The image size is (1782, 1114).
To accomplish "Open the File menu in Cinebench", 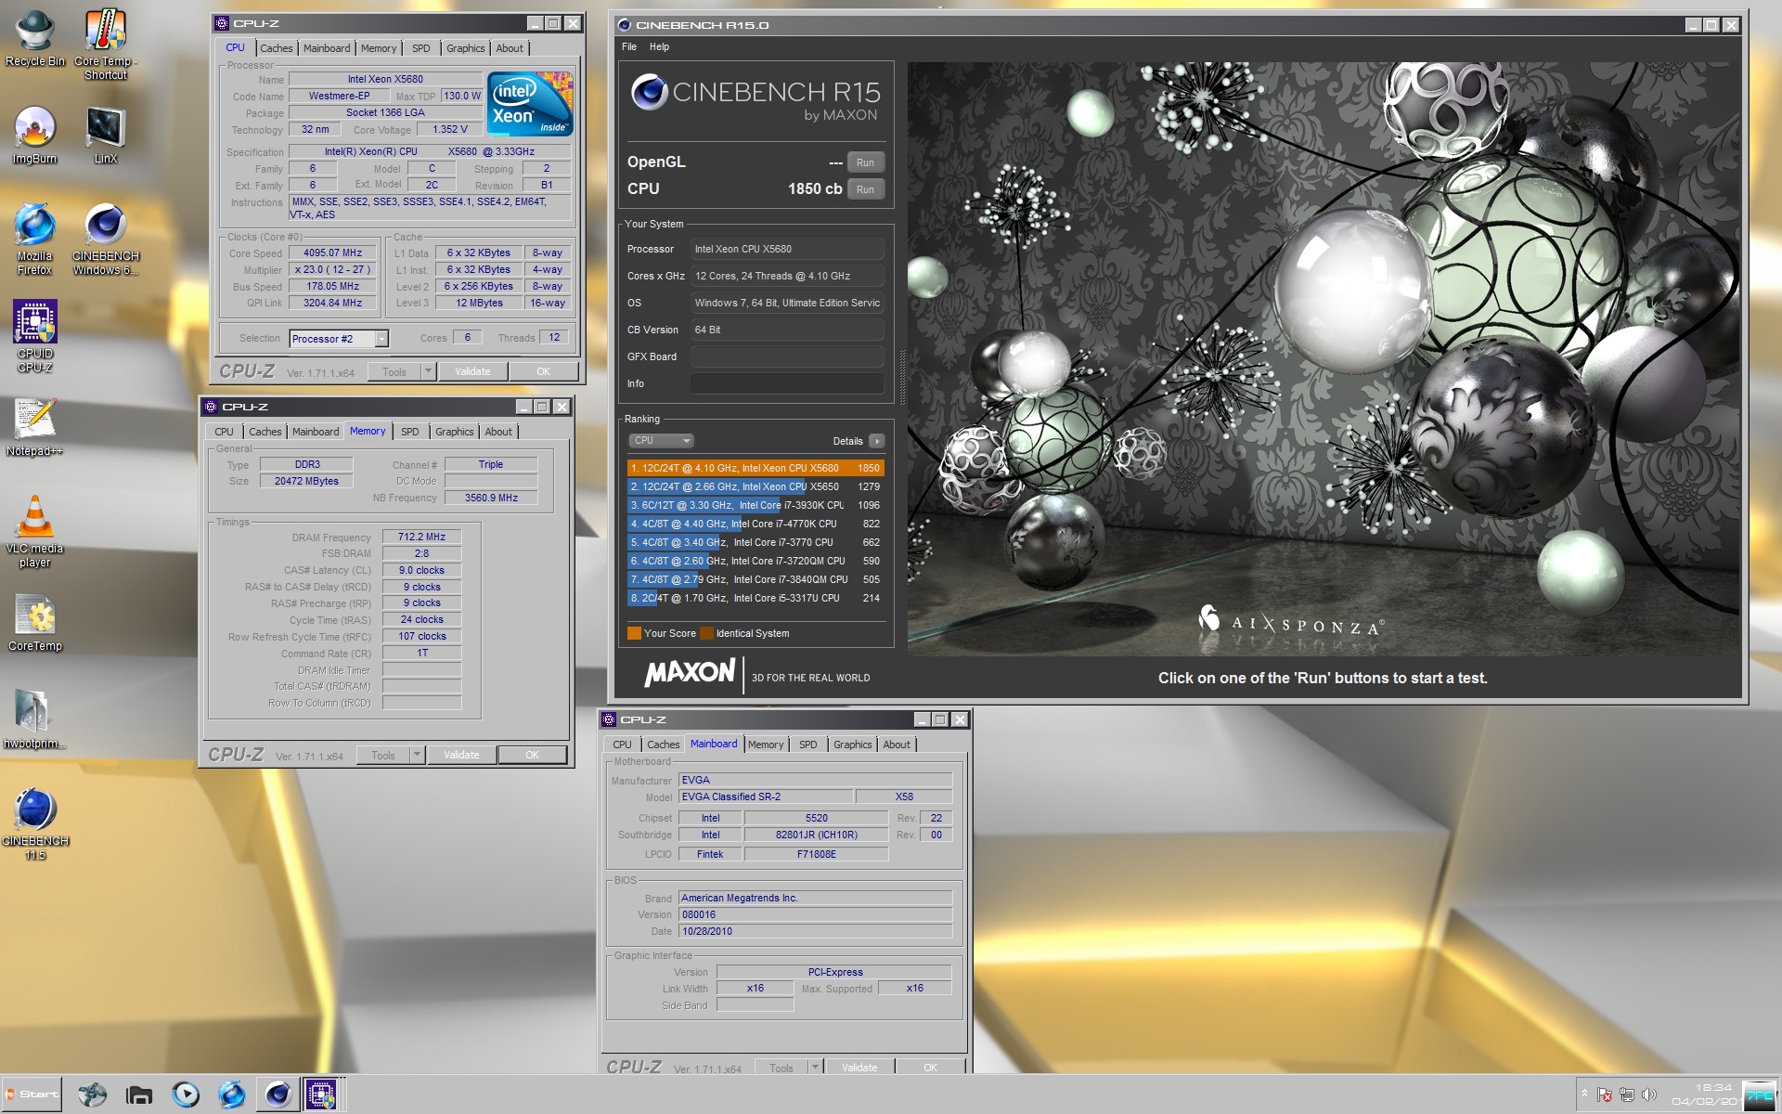I will [629, 46].
